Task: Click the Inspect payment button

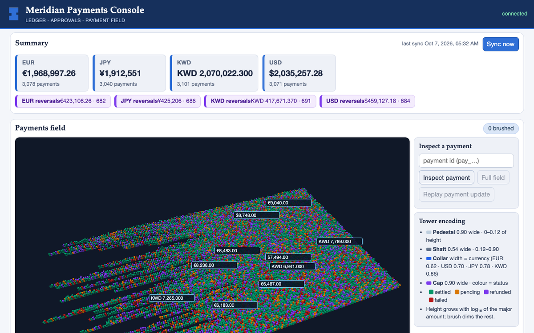Action: click(446, 178)
